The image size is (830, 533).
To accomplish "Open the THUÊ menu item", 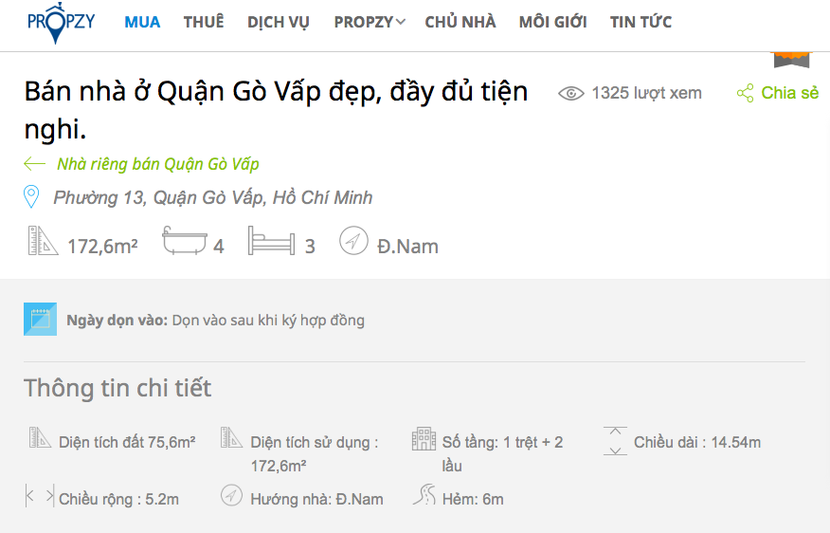I will tap(204, 22).
